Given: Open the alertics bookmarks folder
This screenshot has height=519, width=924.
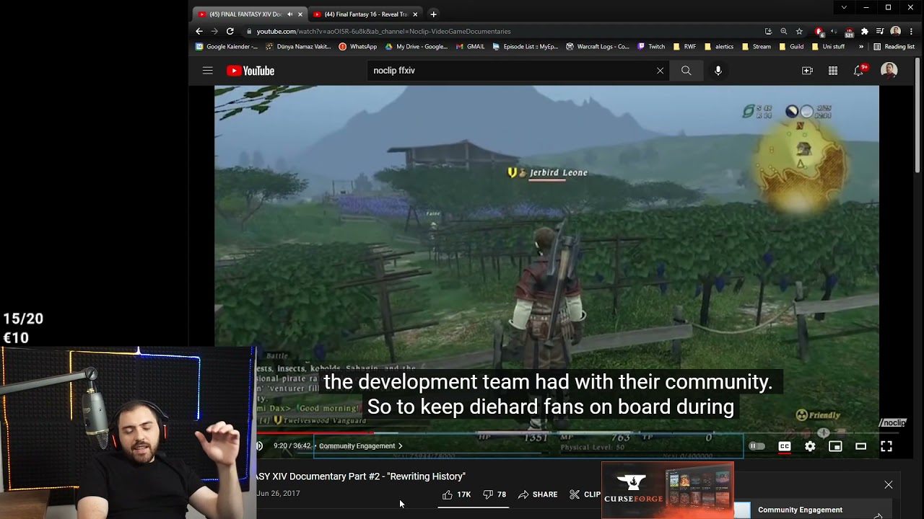Looking at the screenshot, I should (x=718, y=47).
